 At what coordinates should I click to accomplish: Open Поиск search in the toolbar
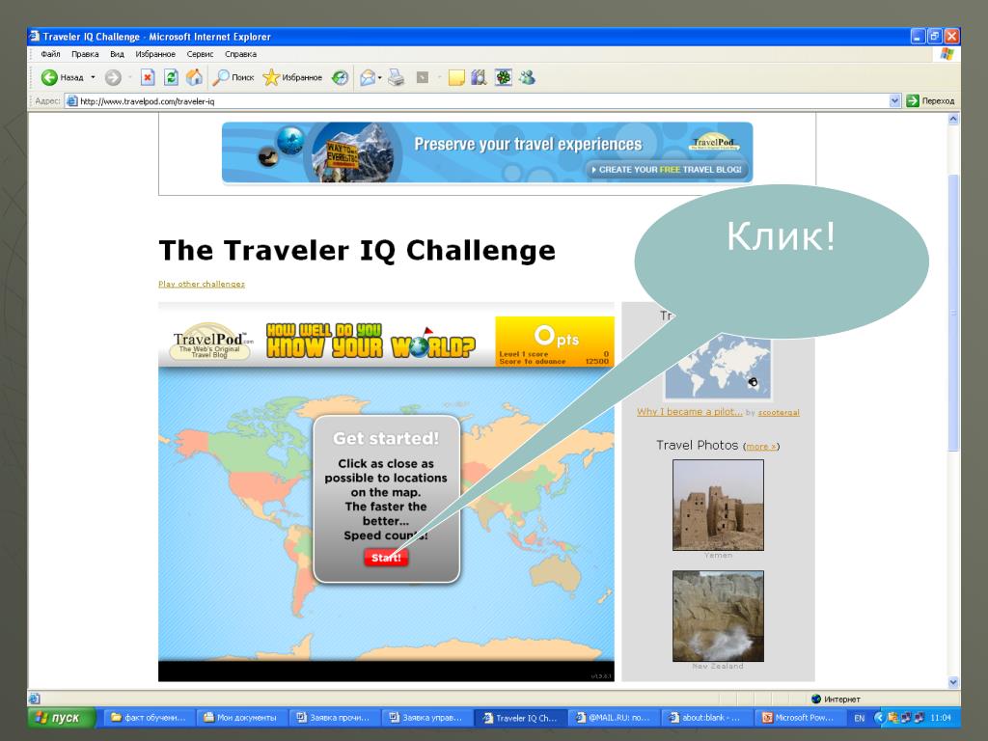click(x=233, y=77)
